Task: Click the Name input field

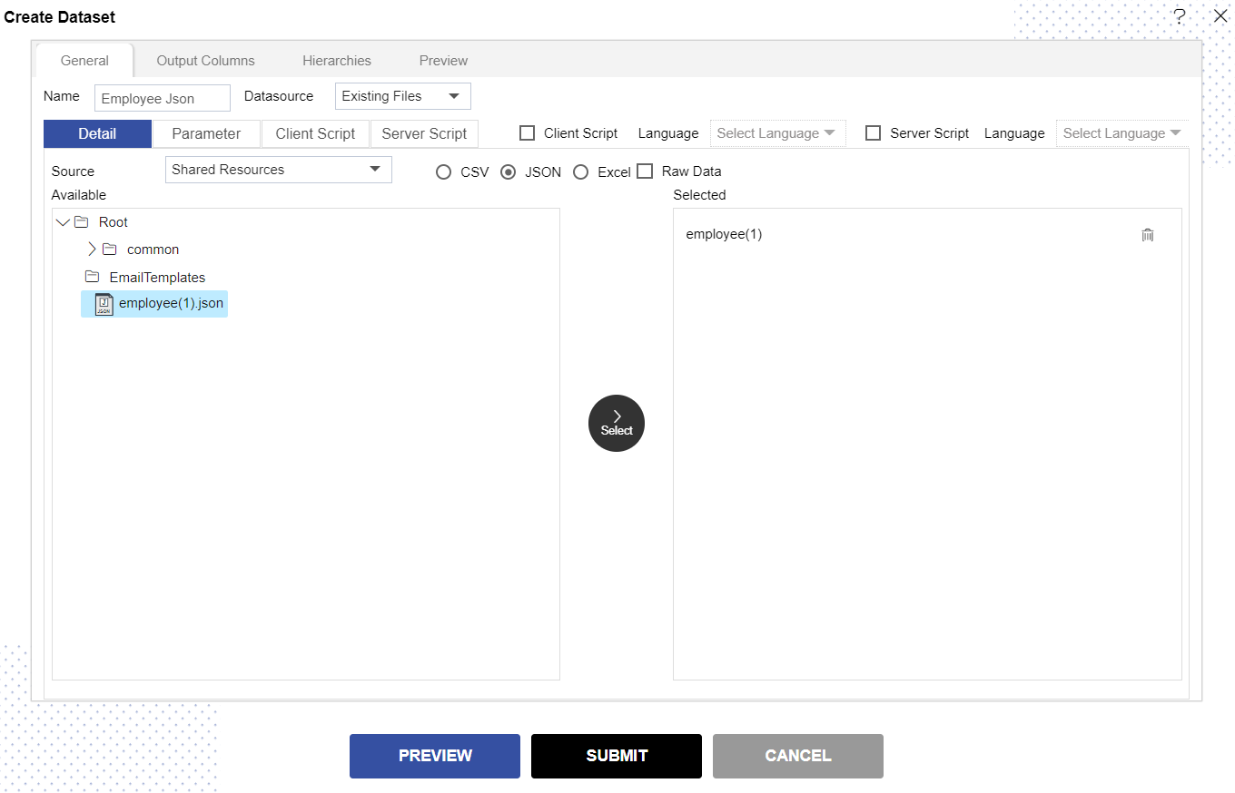Action: click(163, 98)
